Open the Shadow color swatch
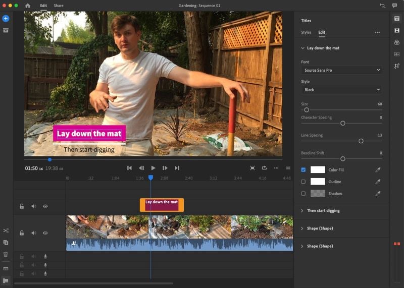This screenshot has width=404, height=288. coord(318,193)
